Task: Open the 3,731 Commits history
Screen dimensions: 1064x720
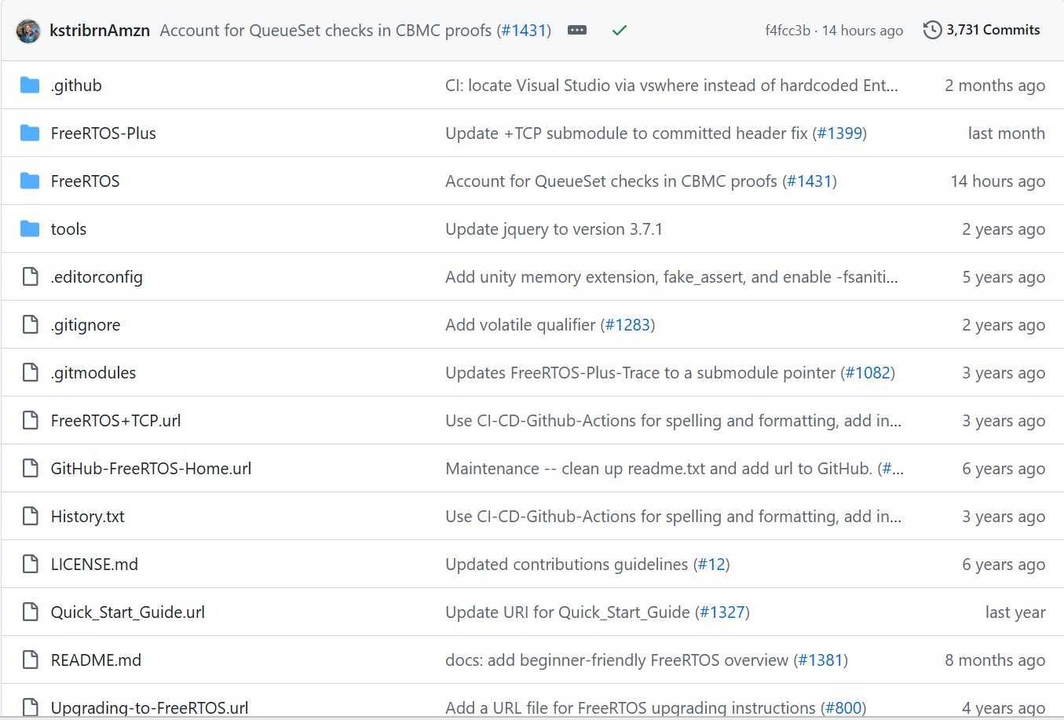Action: tap(982, 30)
